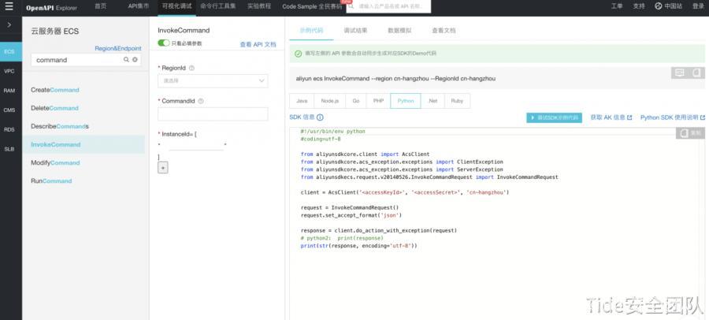The width and height of the screenshot is (709, 320).
Task: Select the RAM product in the sidebar
Action: tap(9, 91)
